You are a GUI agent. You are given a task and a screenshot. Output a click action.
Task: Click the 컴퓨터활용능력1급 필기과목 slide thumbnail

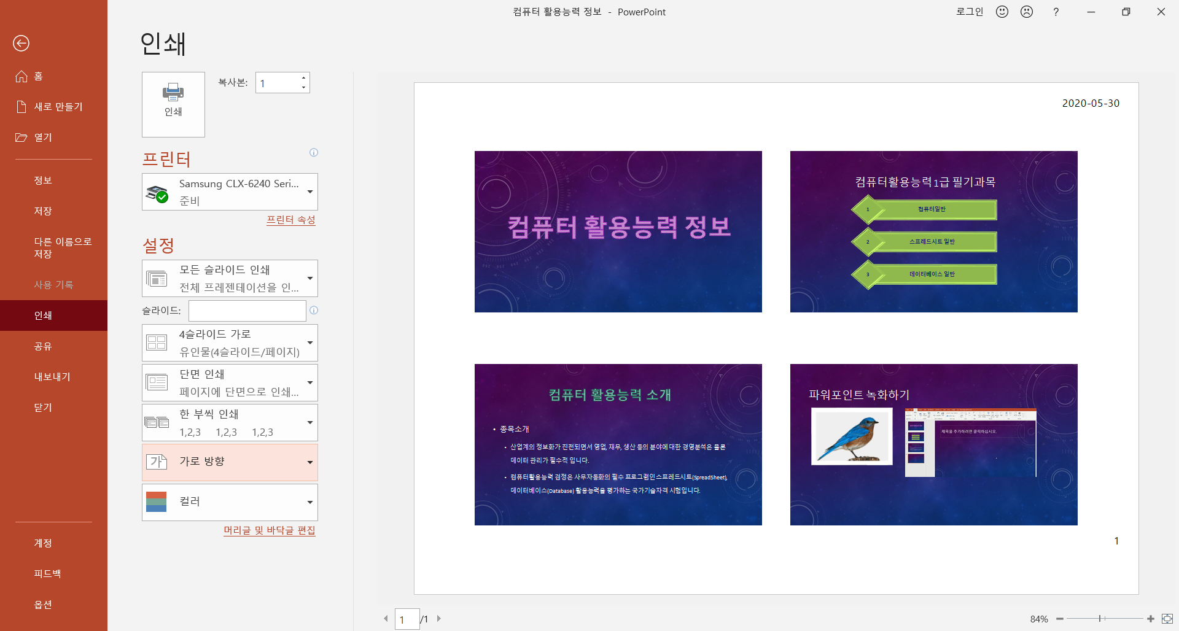934,231
